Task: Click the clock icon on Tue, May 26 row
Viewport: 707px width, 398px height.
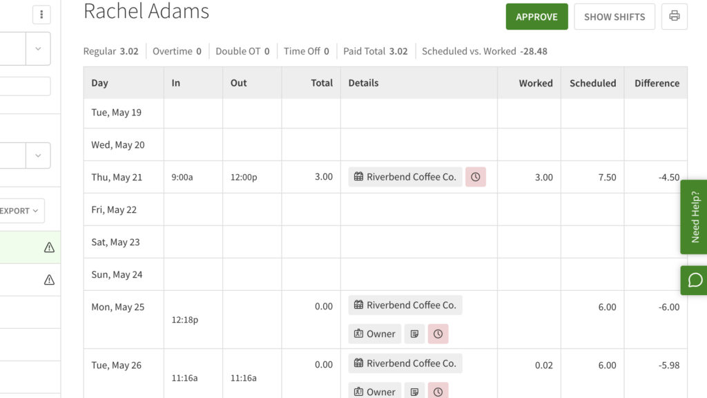Action: pyautogui.click(x=438, y=391)
